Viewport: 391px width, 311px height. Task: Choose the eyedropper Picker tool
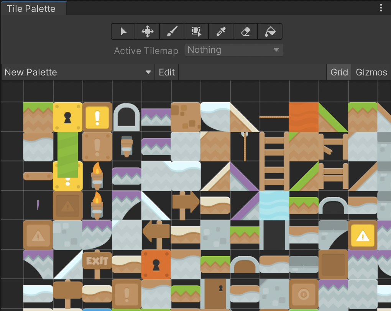click(x=221, y=31)
